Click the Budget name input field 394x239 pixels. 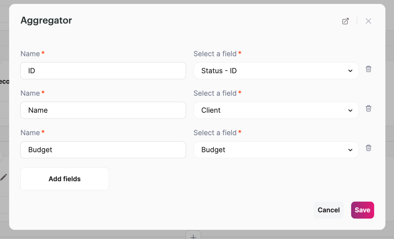click(103, 150)
